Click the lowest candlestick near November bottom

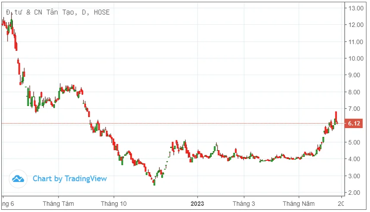point(154,182)
